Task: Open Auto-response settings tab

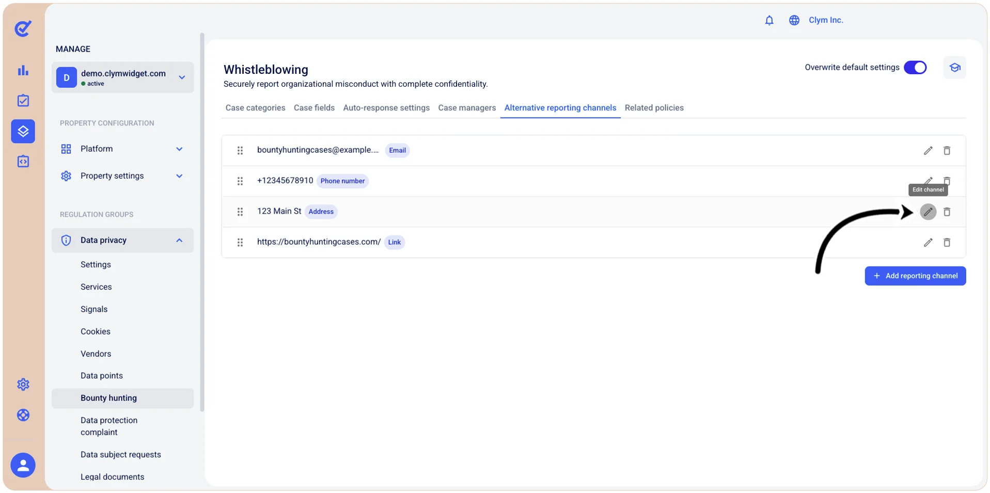Action: [386, 108]
